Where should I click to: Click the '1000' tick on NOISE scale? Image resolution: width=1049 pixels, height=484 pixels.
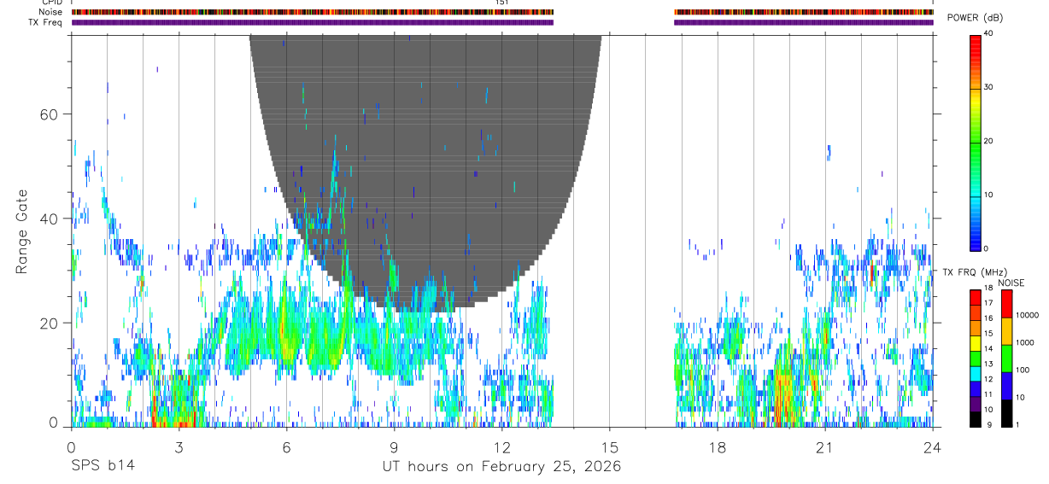click(1024, 342)
